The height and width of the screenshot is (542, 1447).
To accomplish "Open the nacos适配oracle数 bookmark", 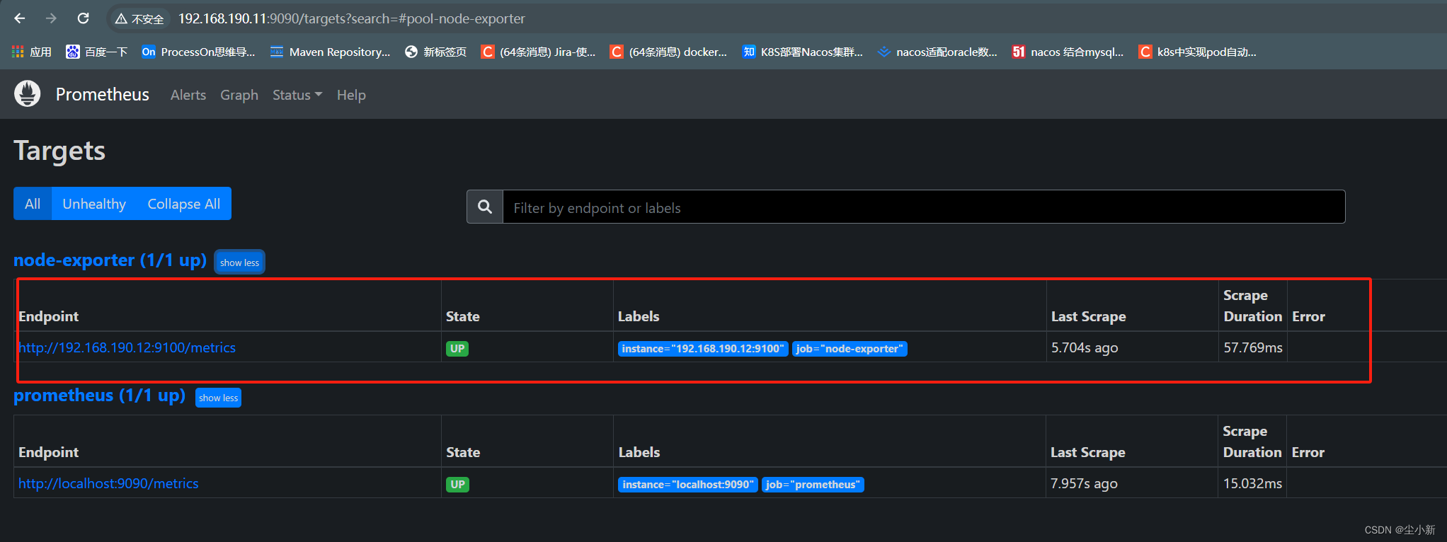I will 937,52.
